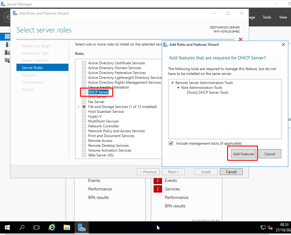This screenshot has height=235, width=291.
Task: Open File Explorer from taskbar
Action: (67, 227)
